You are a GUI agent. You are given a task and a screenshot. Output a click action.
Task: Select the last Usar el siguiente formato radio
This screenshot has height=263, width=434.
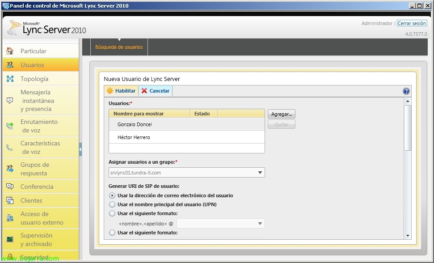(x=112, y=233)
